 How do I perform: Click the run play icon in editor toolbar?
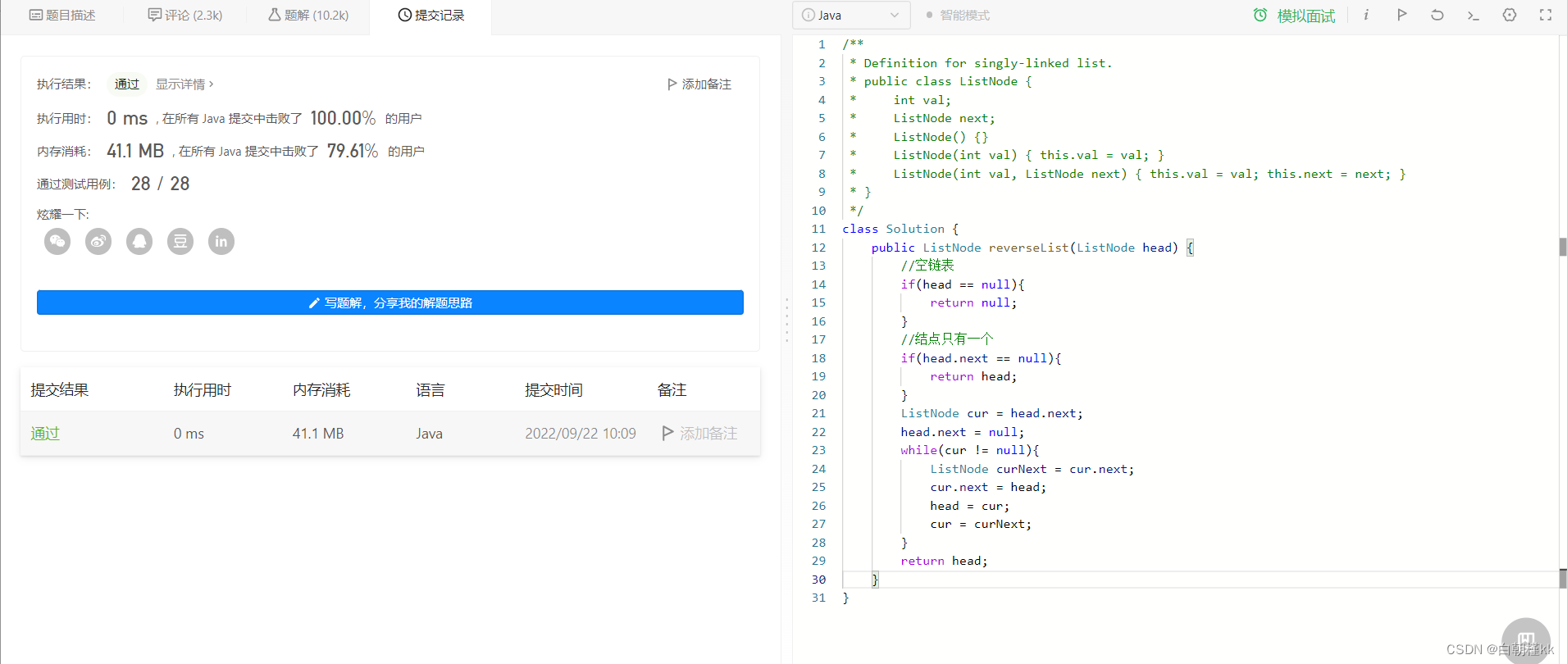click(1402, 15)
